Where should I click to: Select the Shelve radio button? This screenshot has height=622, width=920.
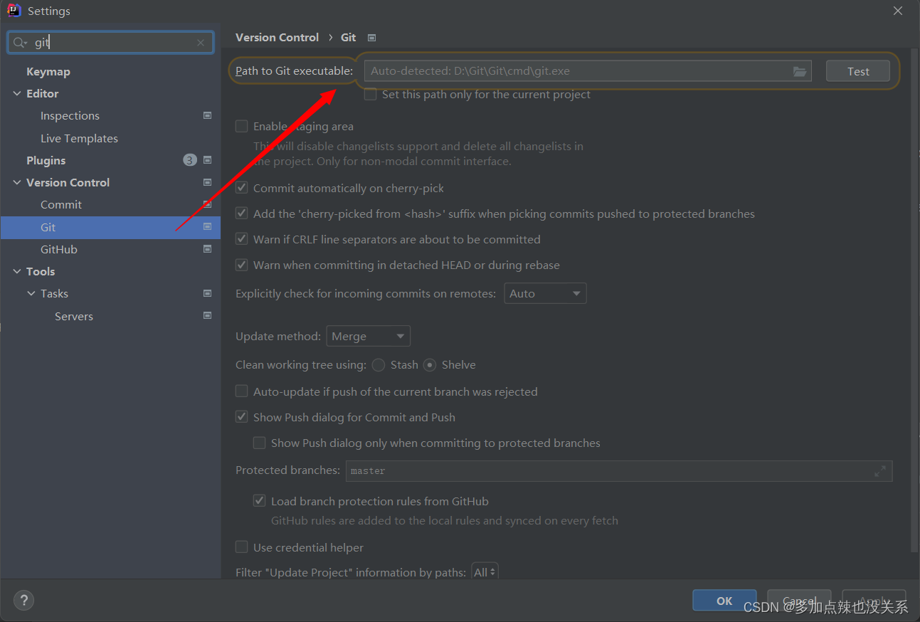pos(430,364)
